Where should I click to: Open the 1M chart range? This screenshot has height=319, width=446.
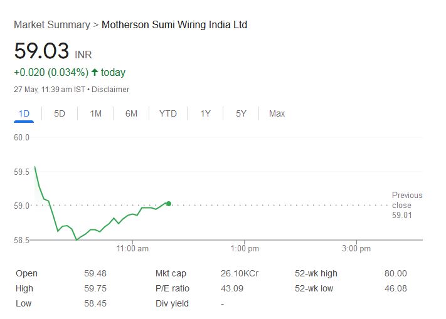pos(95,113)
